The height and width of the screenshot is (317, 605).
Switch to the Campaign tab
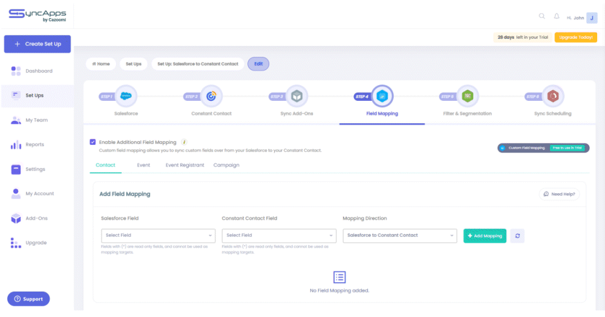point(226,165)
